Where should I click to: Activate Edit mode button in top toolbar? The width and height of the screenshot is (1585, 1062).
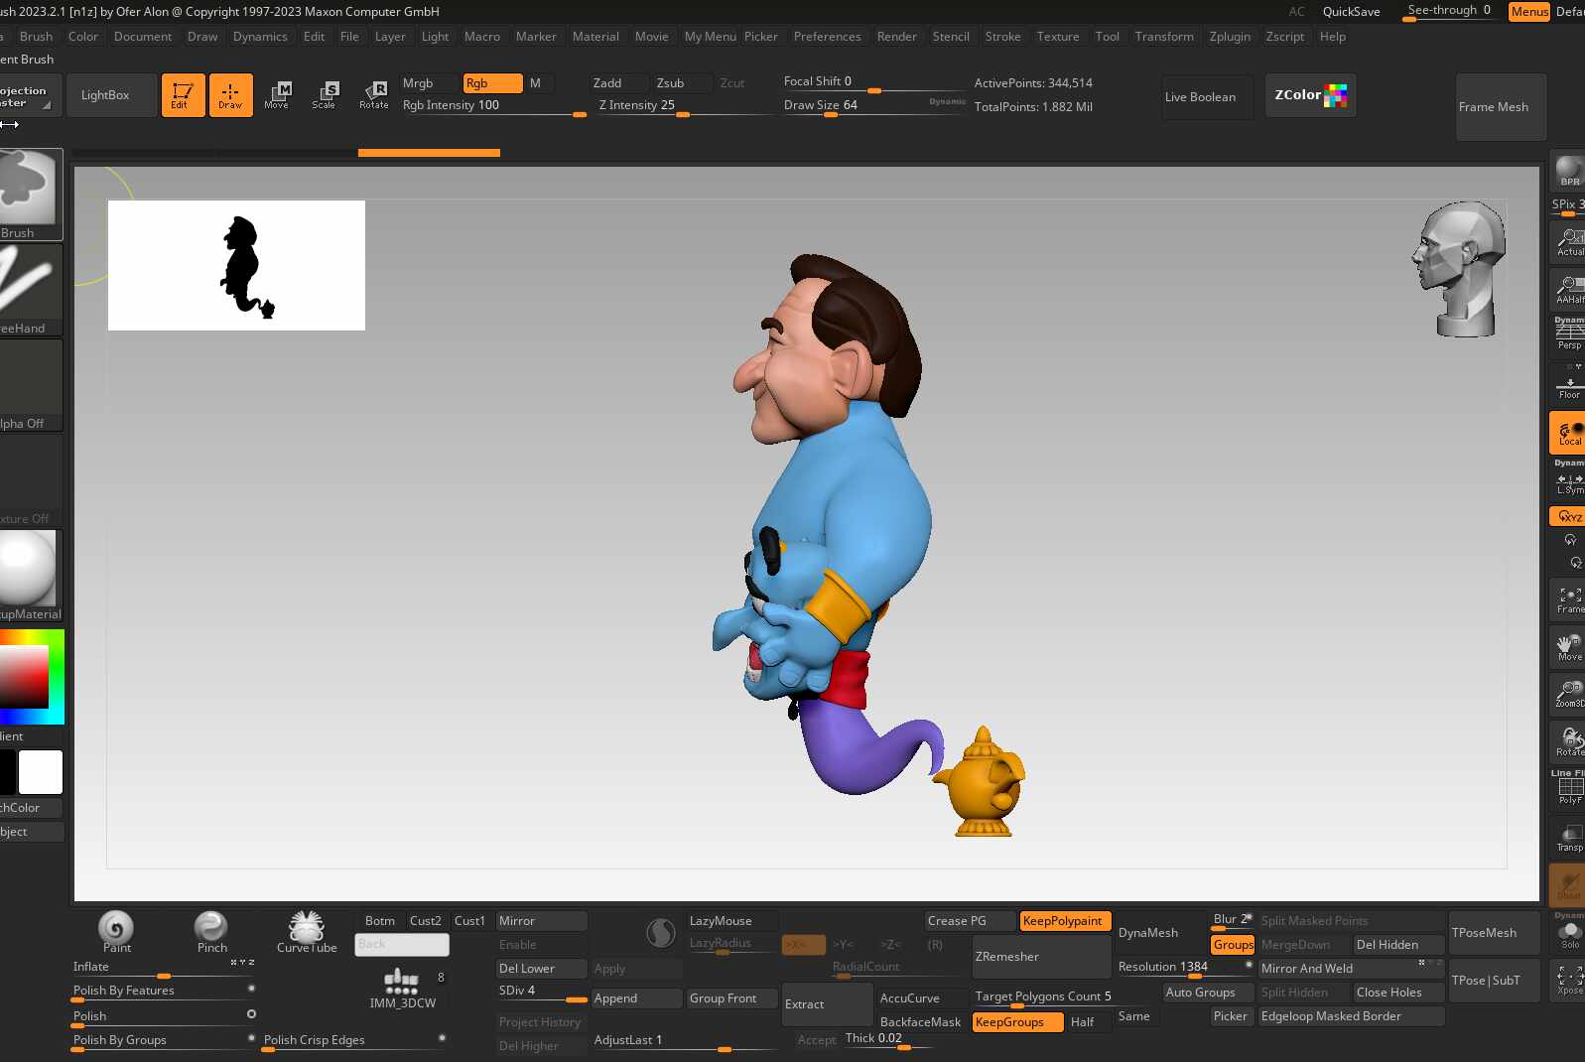[183, 95]
